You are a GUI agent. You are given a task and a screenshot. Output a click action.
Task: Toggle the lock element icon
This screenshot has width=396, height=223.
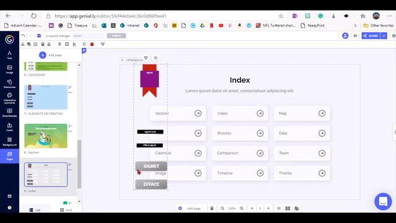[x=49, y=44]
